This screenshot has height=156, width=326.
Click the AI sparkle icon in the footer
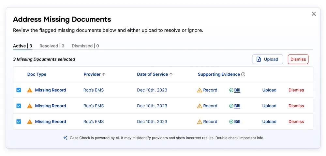[x=65, y=138]
